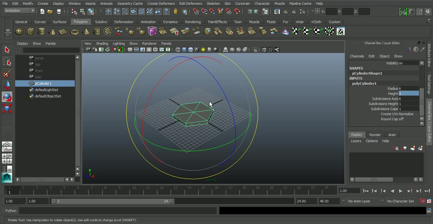Viewport: 433px width, 224px height.
Task: Play the animation forwards
Action: click(x=401, y=191)
